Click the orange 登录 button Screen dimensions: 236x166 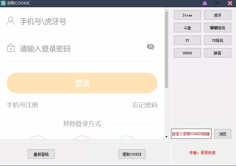tap(82, 83)
